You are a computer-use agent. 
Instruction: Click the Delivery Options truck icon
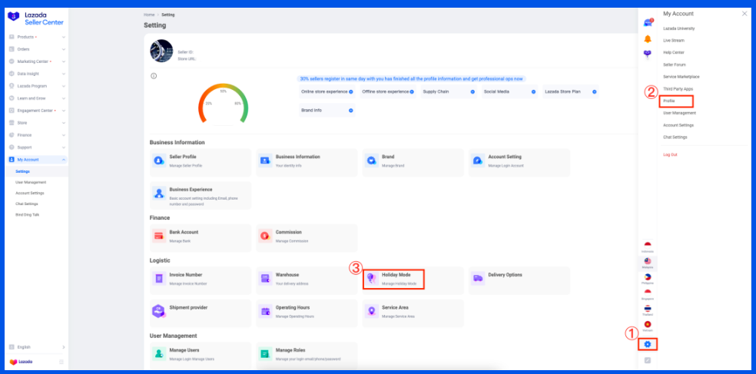(x=477, y=278)
